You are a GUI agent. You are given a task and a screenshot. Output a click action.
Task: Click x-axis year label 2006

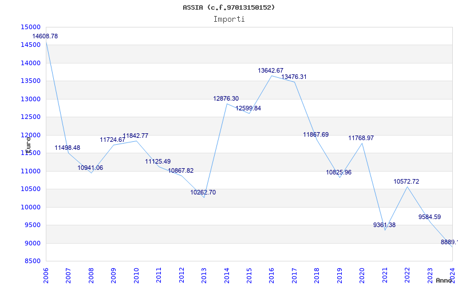click(46, 276)
